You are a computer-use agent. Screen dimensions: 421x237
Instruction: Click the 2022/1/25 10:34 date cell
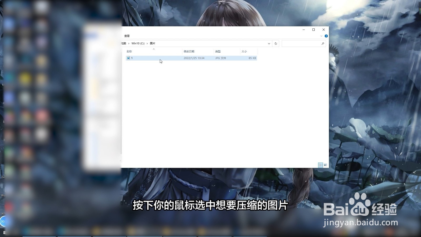(194, 58)
